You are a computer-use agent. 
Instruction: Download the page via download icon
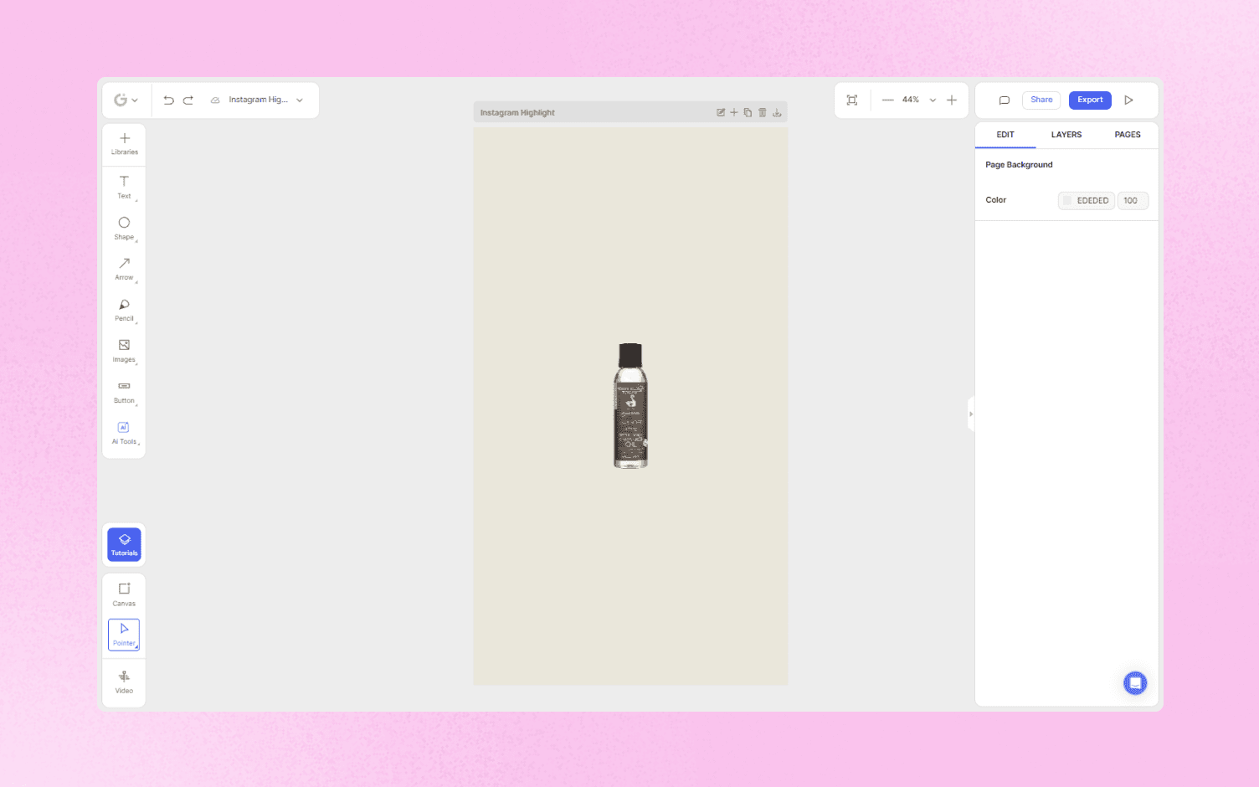click(x=777, y=111)
